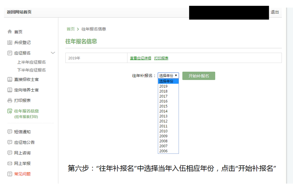The height and width of the screenshot is (193, 293).
Task: Open 应征地公告 sidebar item
Action: (x=25, y=142)
